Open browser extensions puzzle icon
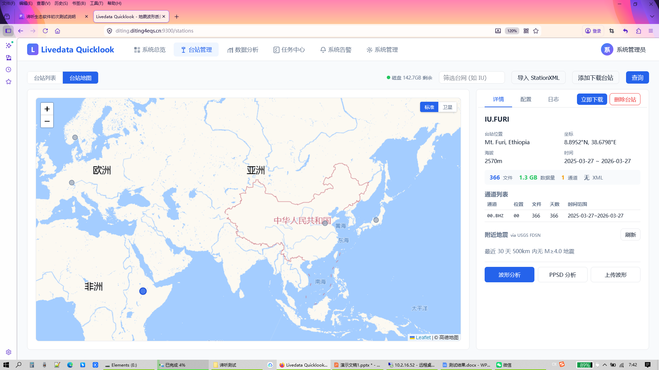Image resolution: width=659 pixels, height=370 pixels. click(x=638, y=31)
